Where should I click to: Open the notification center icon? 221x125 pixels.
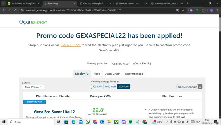point(216,122)
